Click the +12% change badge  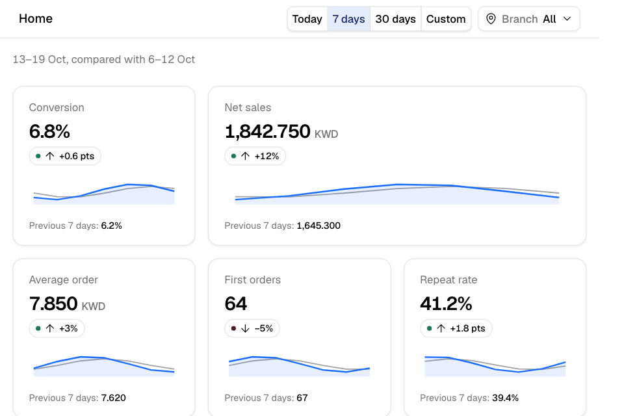pyautogui.click(x=255, y=156)
